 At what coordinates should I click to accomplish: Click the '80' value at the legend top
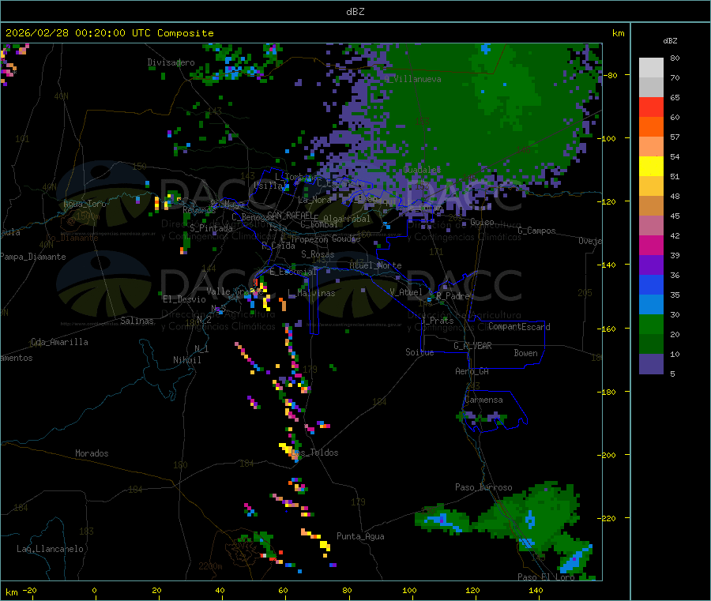[x=675, y=58]
